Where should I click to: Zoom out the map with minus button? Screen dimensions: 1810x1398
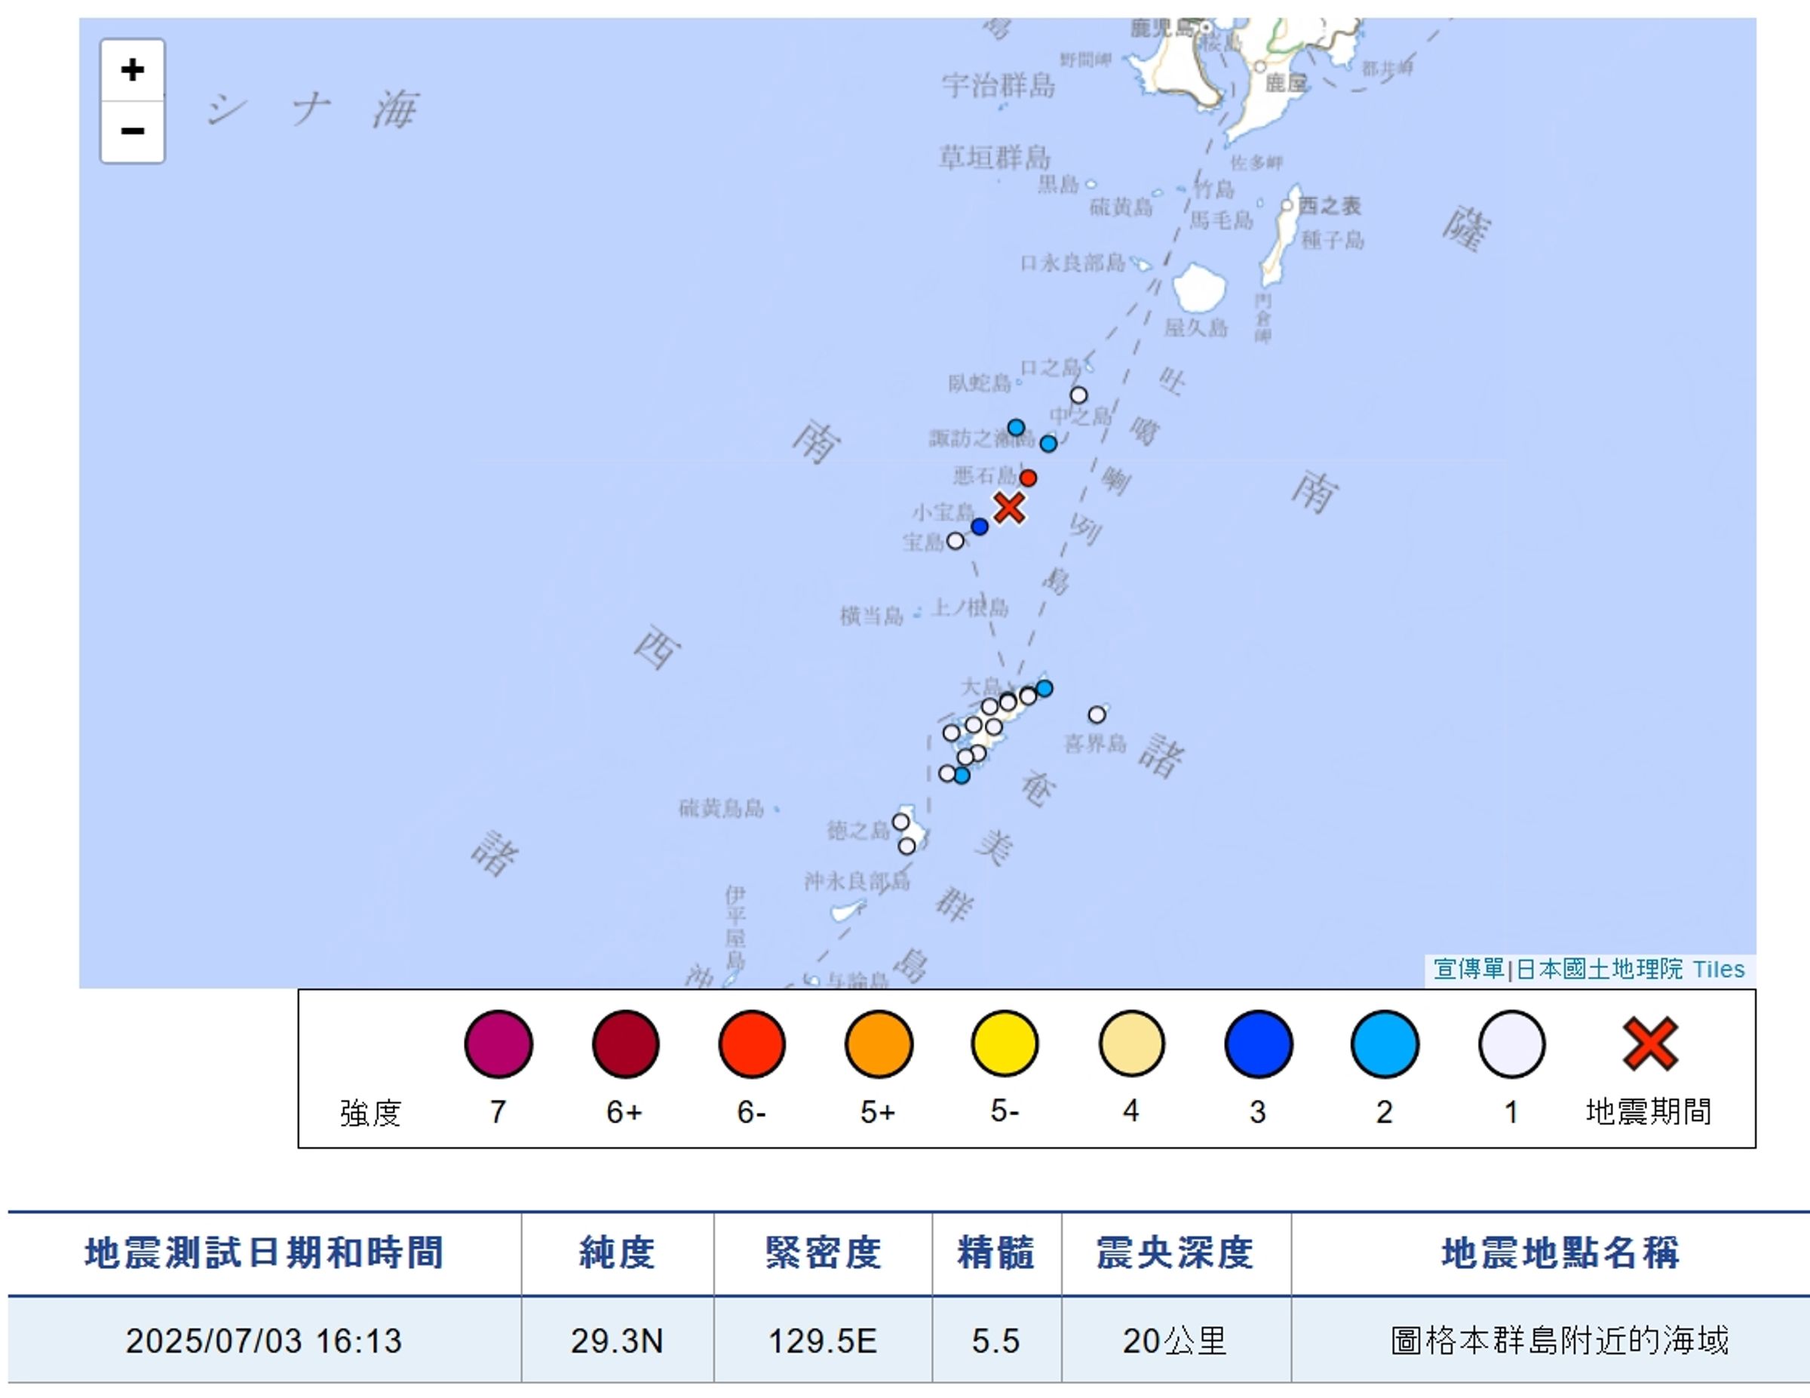coord(133,131)
